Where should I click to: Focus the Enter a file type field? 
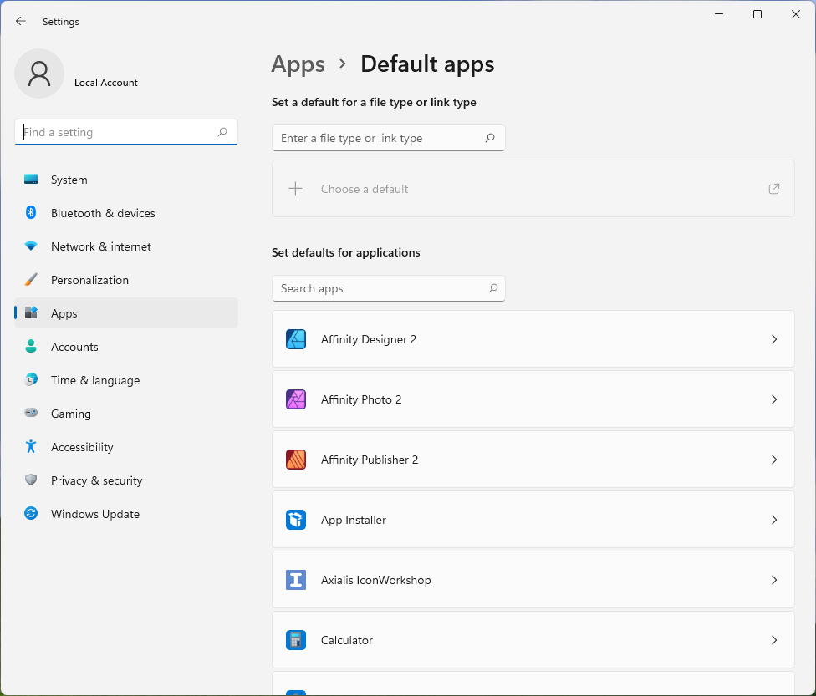[388, 138]
